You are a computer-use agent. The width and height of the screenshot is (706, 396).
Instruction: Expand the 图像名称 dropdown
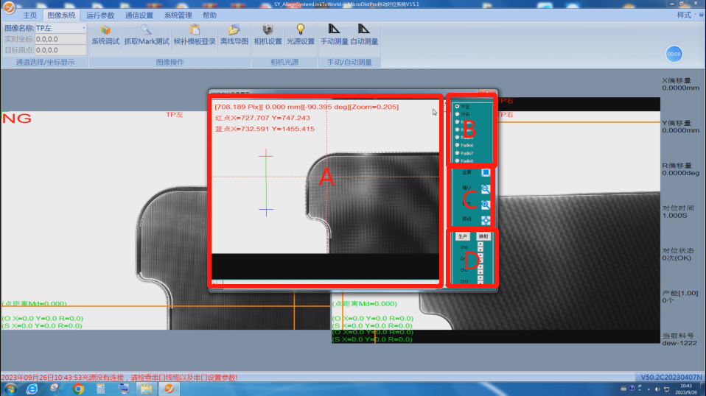click(x=83, y=28)
